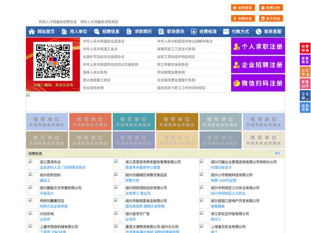Image resolution: width=311 pixels, height=233 pixels.
Task: Open the 柯桥人才网最新求职简历 link
Action: (99, 22)
